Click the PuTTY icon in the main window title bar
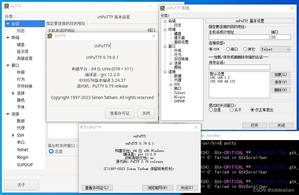This screenshot has width=299, height=195. [x=7, y=6]
